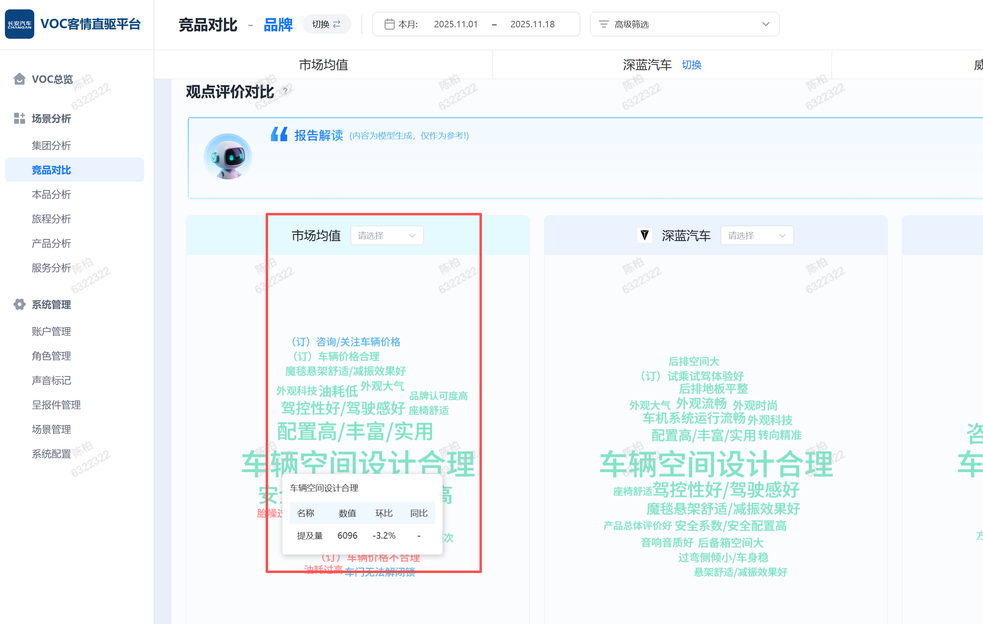
Task: Click the 高级筛选 filter icon
Action: [x=604, y=24]
